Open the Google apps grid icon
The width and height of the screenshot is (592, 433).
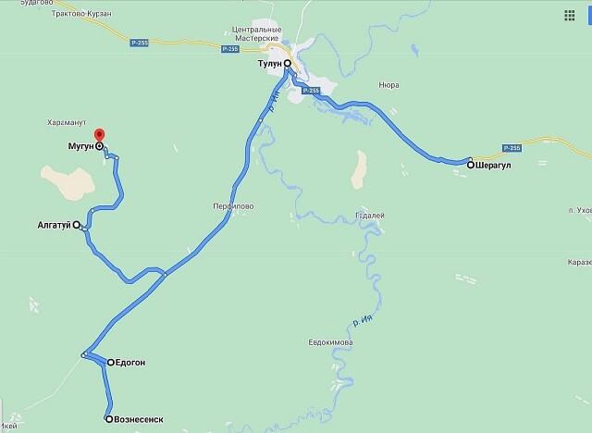(570, 16)
